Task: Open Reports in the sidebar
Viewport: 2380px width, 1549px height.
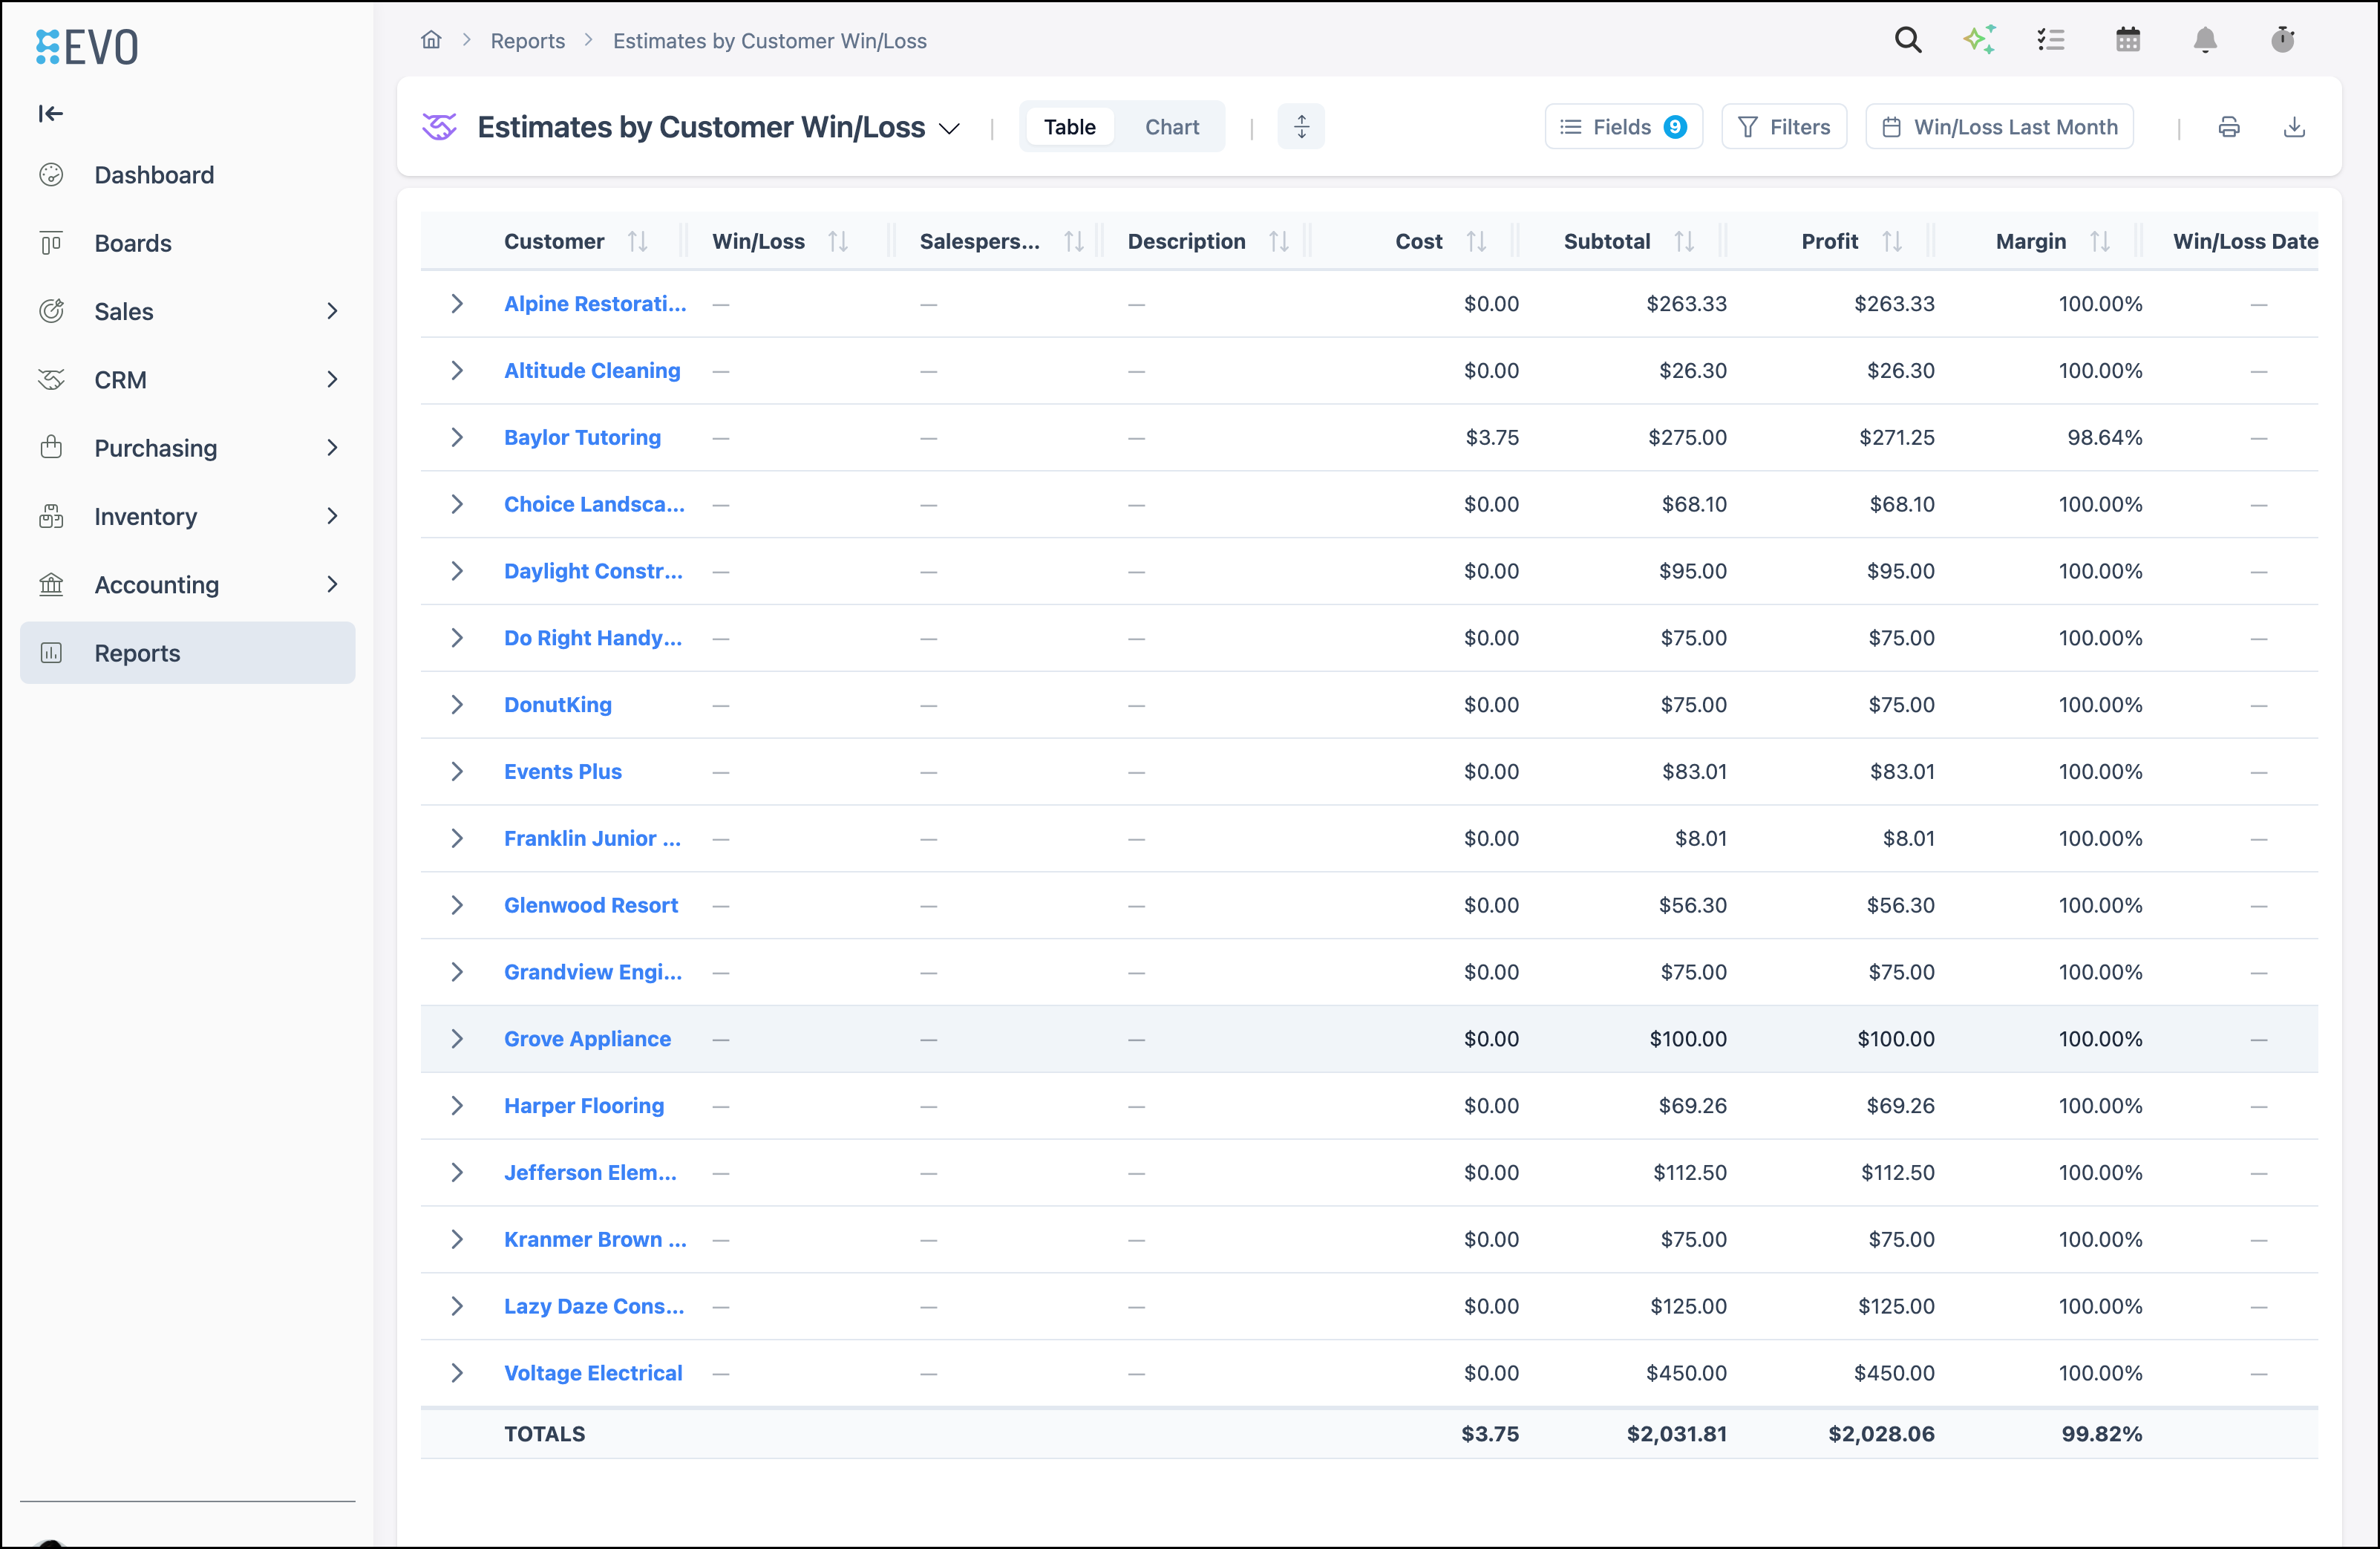Action: (187, 653)
